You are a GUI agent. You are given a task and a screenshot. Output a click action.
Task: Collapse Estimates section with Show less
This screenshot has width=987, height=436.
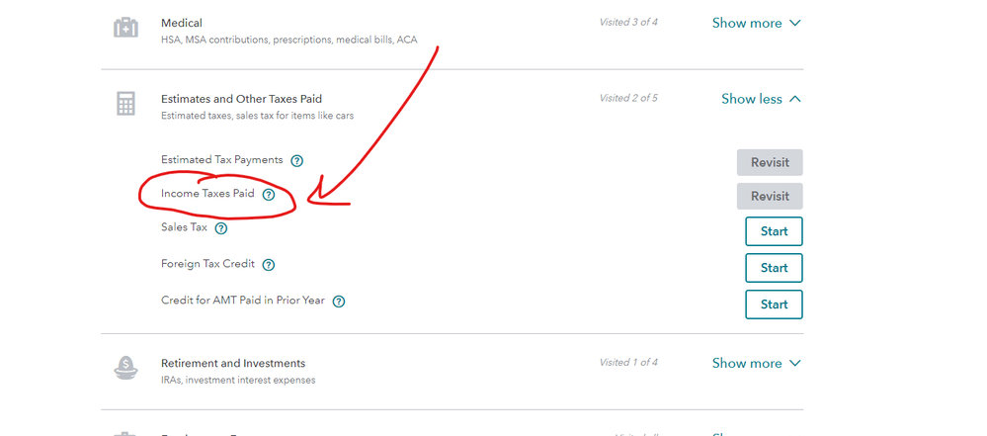pos(761,99)
